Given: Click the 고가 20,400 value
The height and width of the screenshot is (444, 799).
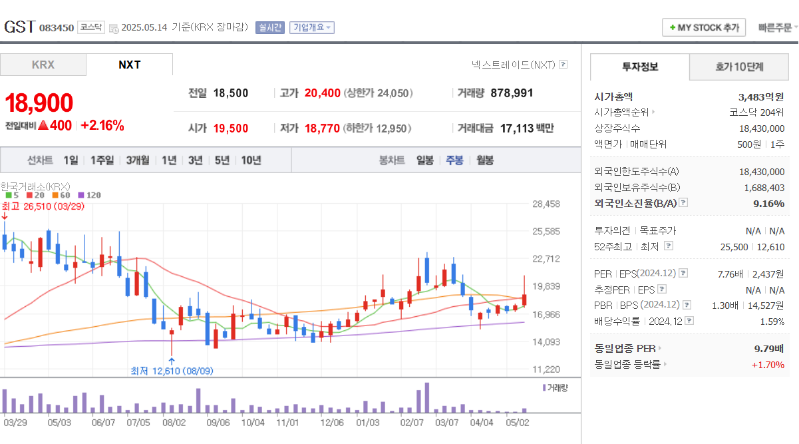Looking at the screenshot, I should (x=323, y=93).
